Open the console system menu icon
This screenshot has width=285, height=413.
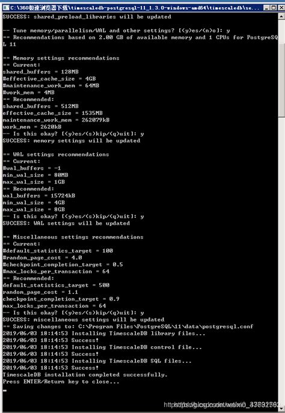coord(6,8)
